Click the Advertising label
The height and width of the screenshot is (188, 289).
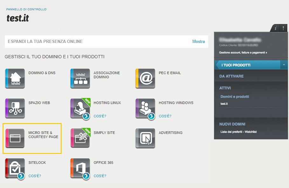tap(171, 133)
